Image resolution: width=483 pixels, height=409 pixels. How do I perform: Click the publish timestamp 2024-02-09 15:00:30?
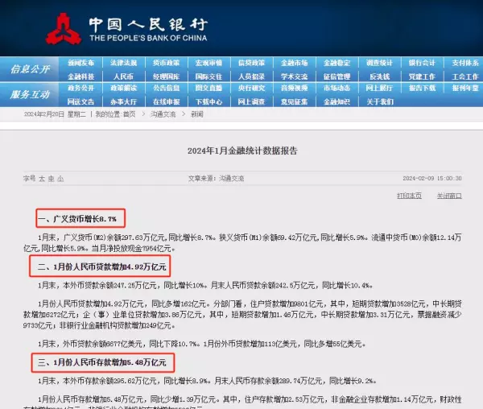coord(432,178)
